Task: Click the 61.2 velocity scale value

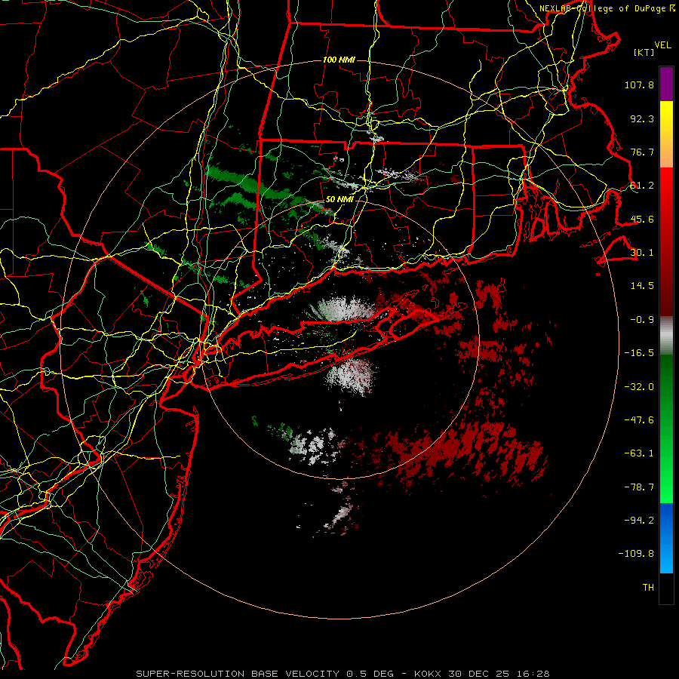Action: (642, 186)
